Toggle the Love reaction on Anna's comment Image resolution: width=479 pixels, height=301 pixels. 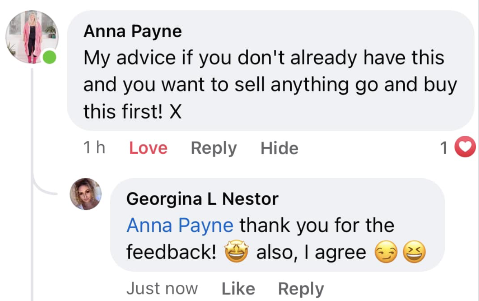point(148,148)
